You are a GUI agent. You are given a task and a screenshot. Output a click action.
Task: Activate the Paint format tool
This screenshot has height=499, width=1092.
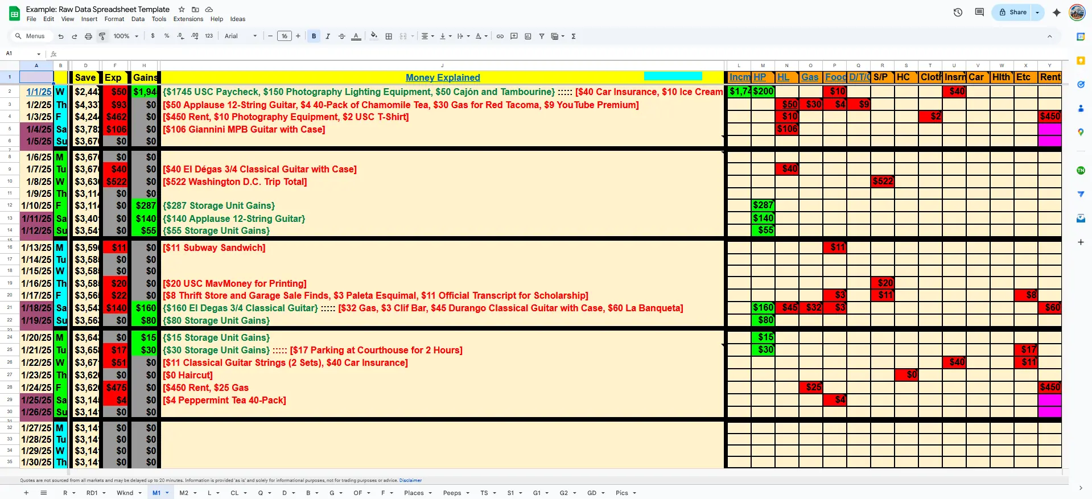coord(102,36)
